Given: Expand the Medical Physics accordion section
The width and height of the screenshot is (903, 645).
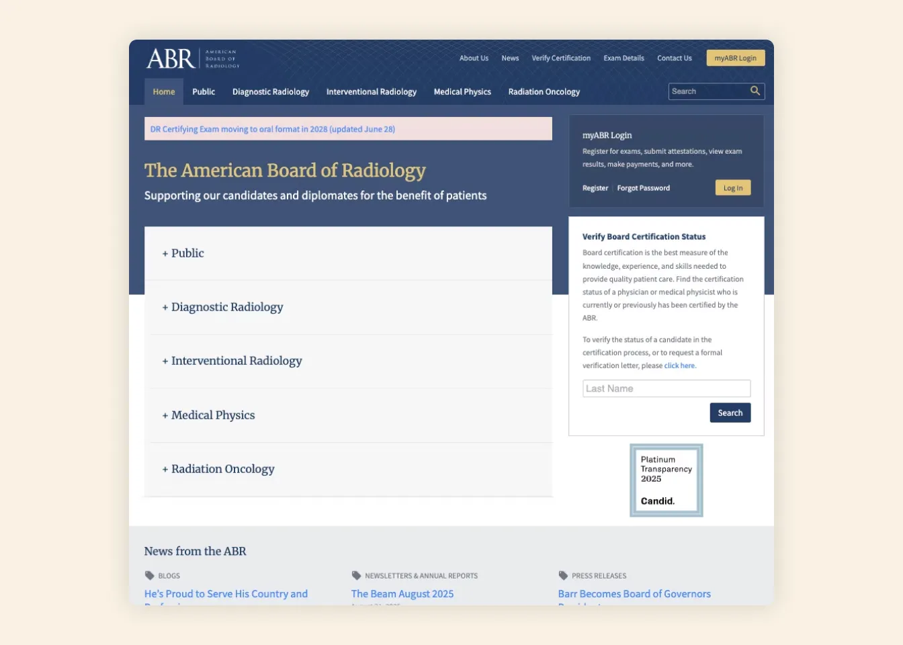Looking at the screenshot, I should pos(348,415).
